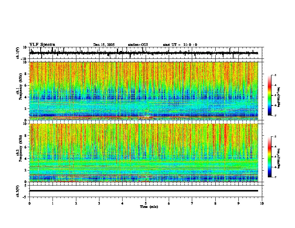Click time axis tick label "2"
The width and height of the screenshot is (295, 228).
pos(76,203)
